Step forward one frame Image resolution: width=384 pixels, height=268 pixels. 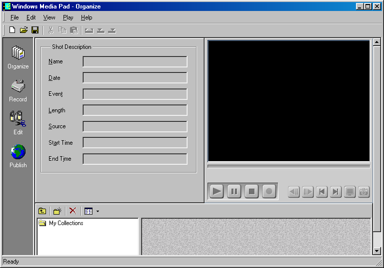click(x=308, y=192)
